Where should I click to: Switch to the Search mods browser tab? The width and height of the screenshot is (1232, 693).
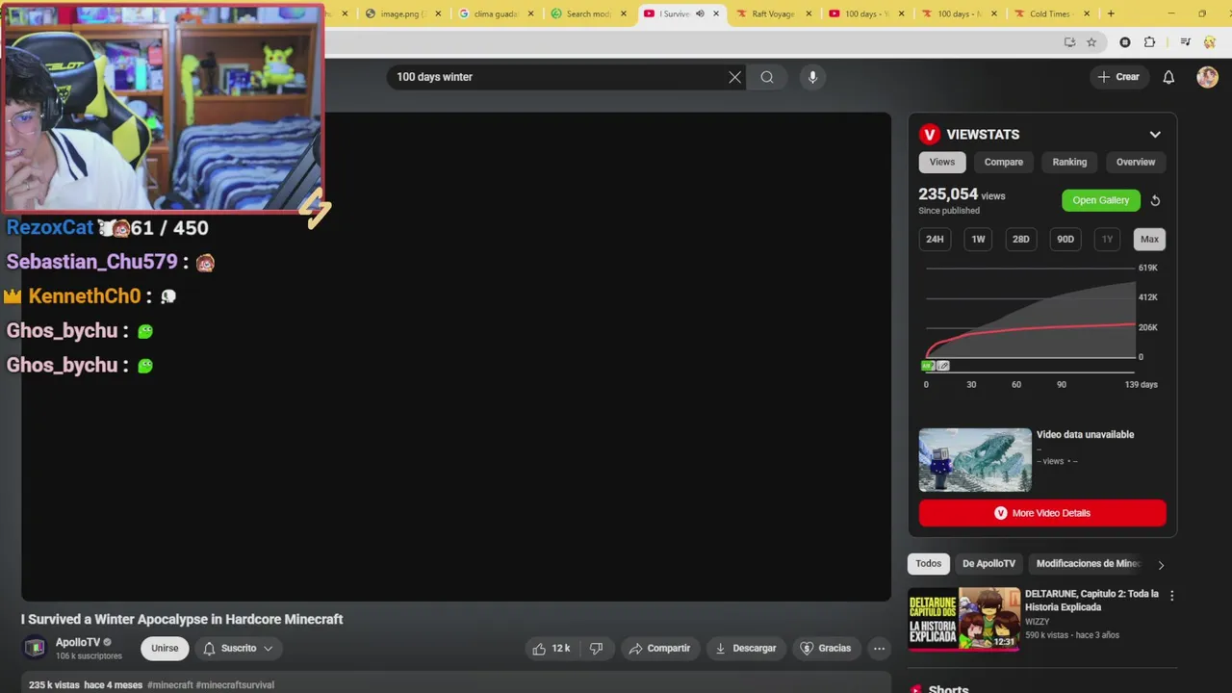(588, 13)
